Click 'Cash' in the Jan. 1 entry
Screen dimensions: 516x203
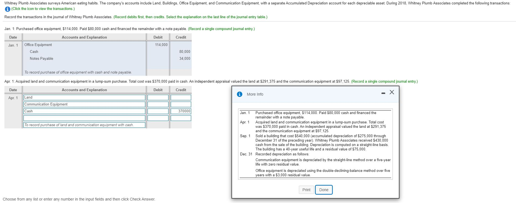(34, 52)
